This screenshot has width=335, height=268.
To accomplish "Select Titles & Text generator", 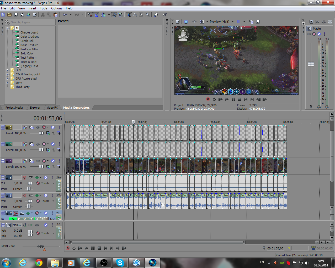I will [28, 62].
